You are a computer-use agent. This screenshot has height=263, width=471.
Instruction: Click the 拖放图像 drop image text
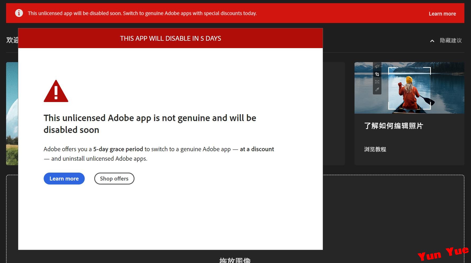click(x=235, y=260)
